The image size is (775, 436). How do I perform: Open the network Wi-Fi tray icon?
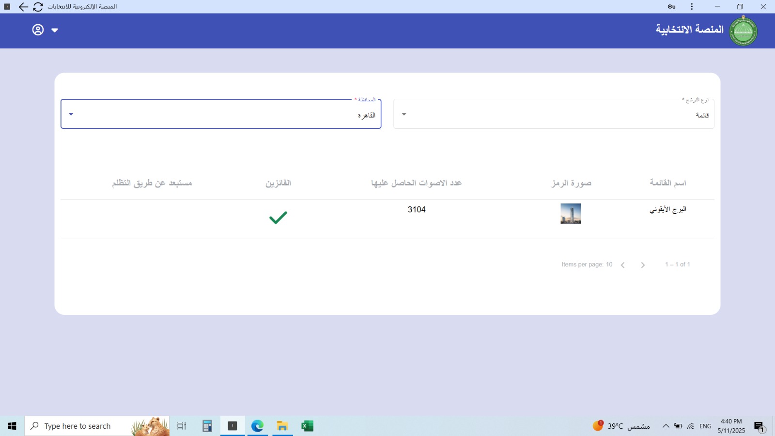point(691,426)
